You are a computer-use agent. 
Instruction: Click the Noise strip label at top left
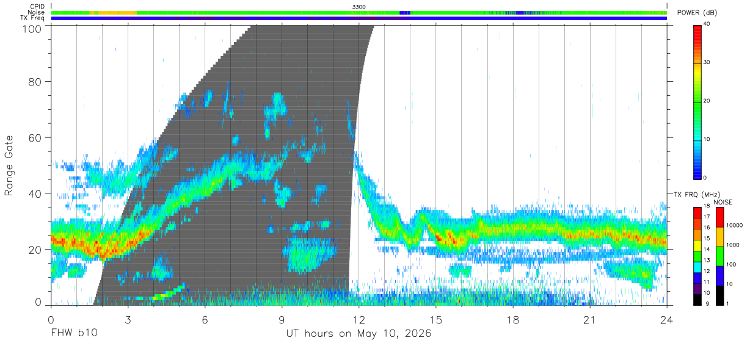click(37, 12)
